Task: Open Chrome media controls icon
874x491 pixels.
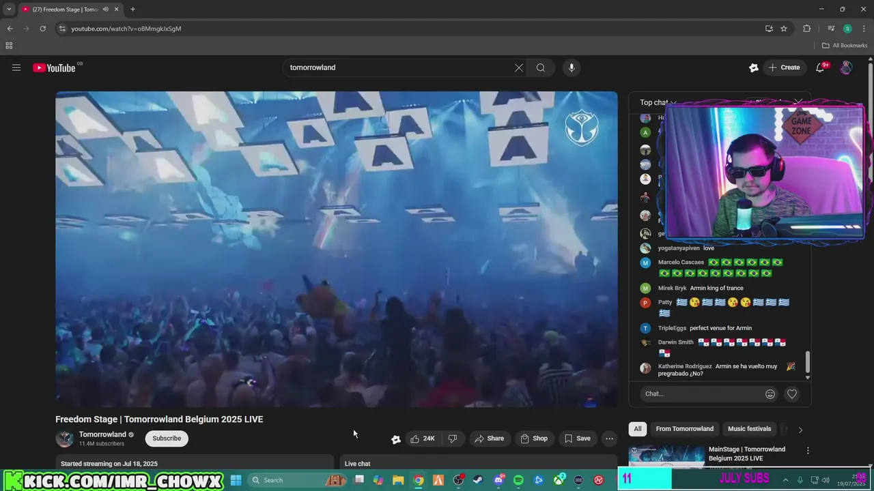Action: [x=831, y=29]
